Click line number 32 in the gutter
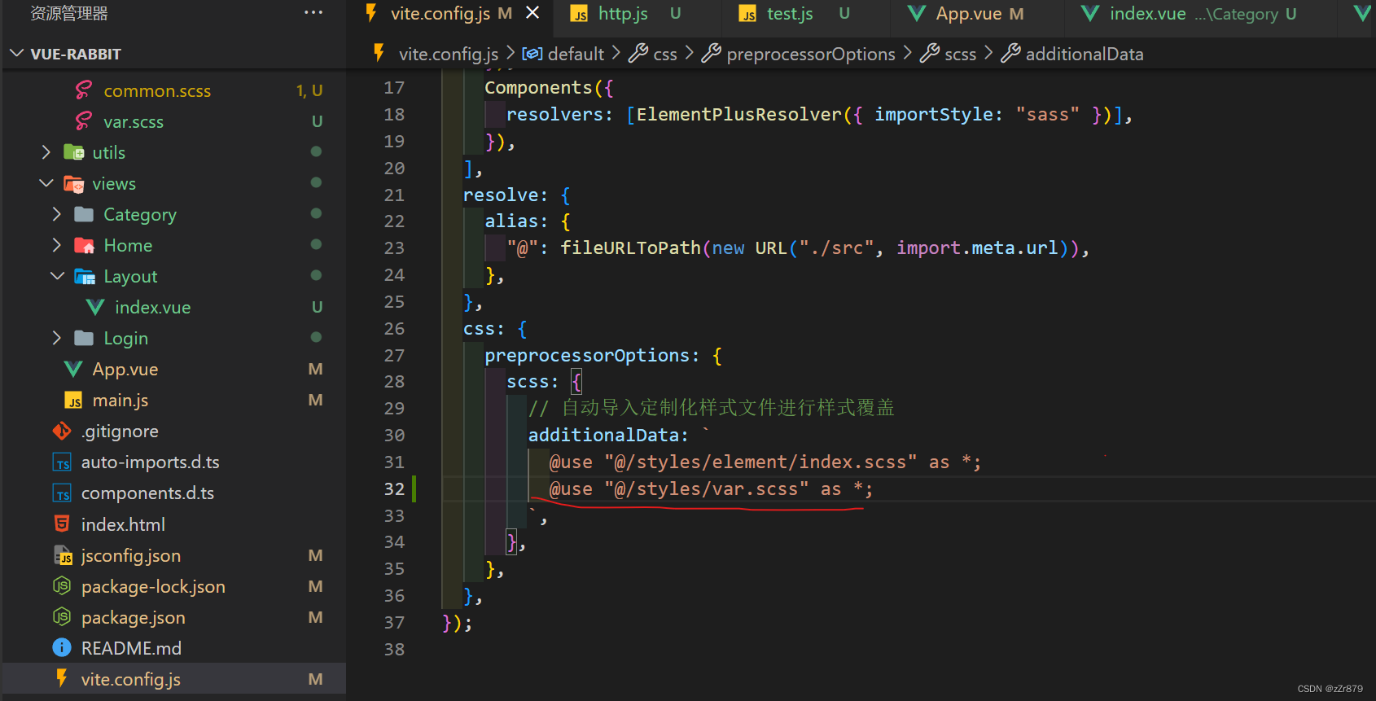 [x=394, y=489]
